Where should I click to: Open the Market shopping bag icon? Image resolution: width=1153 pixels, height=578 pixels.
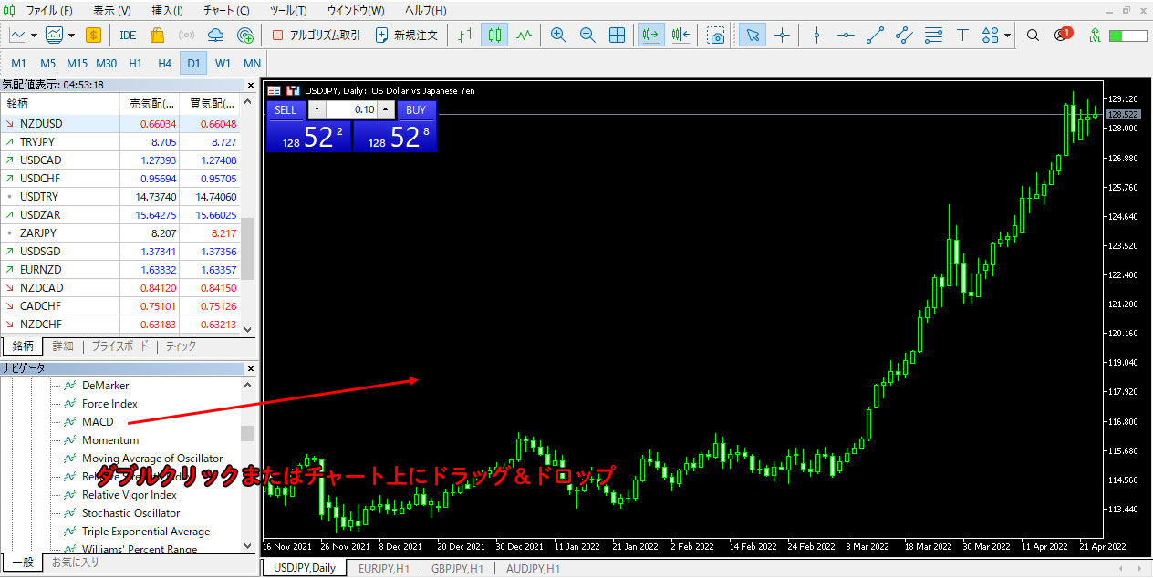(x=157, y=35)
